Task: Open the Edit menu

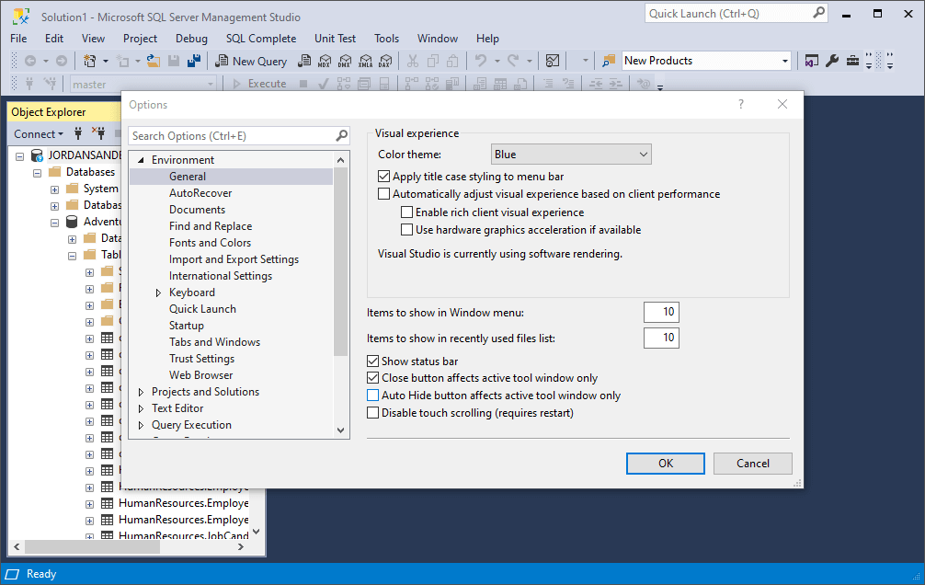Action: point(54,39)
